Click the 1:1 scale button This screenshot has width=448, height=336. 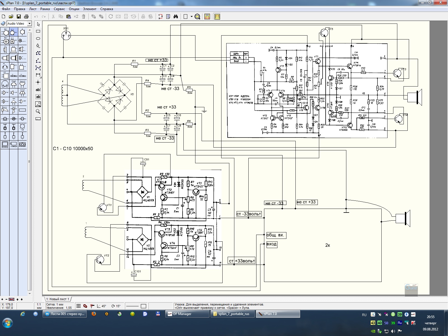coord(39,306)
